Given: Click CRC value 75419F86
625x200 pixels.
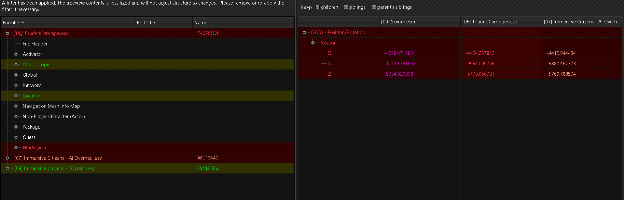Looking at the screenshot, I should (208, 169).
